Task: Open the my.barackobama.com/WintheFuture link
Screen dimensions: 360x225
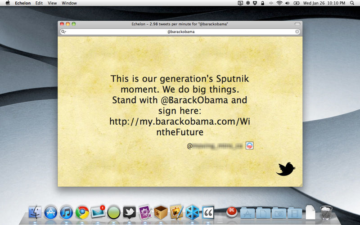Action: coord(180,126)
